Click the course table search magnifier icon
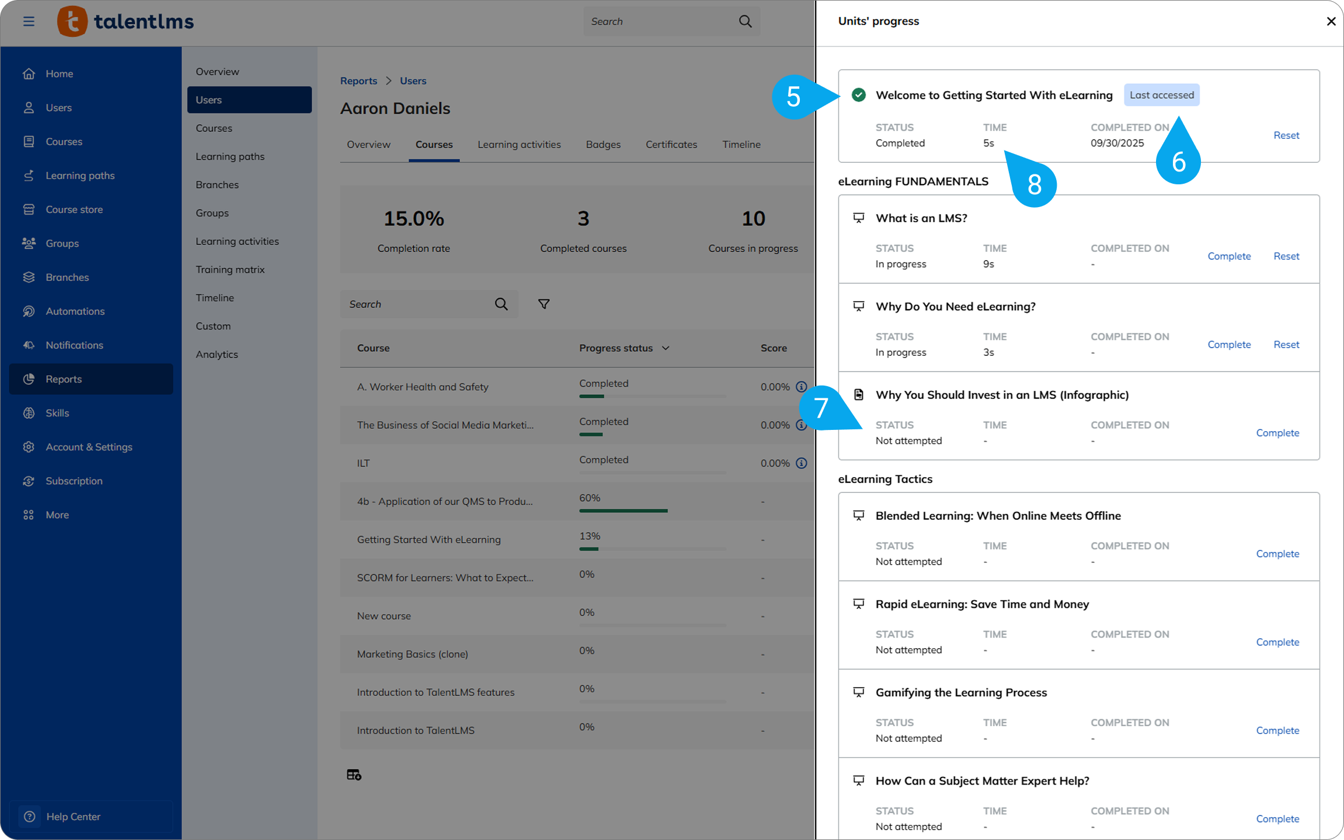 [501, 304]
